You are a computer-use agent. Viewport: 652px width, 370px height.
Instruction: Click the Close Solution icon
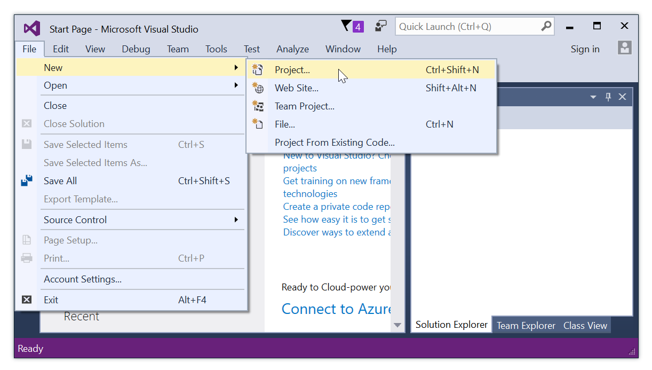(27, 124)
